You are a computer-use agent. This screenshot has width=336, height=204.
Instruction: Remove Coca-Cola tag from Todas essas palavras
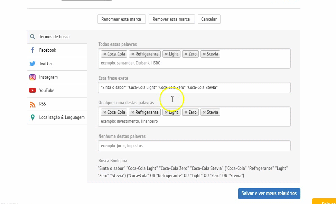(x=104, y=54)
